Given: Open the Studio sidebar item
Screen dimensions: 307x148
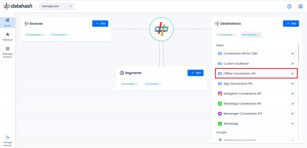Looking at the screenshot, I should [7, 23].
